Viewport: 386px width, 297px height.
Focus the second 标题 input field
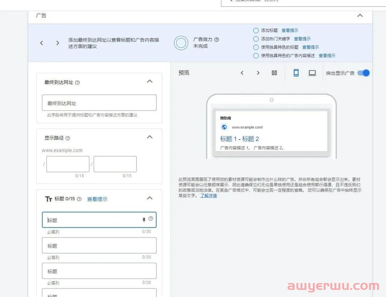(99, 245)
